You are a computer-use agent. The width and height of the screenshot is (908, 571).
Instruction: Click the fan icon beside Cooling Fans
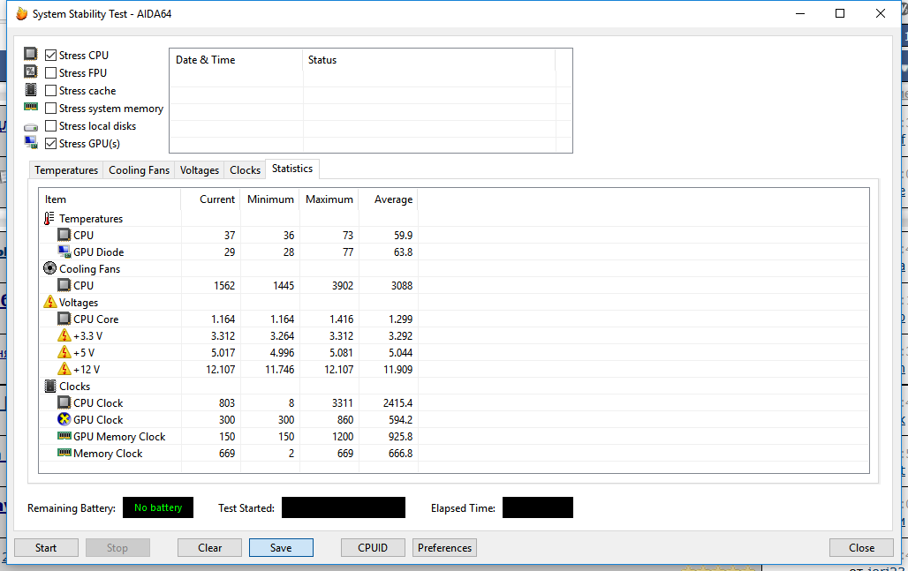pyautogui.click(x=49, y=269)
